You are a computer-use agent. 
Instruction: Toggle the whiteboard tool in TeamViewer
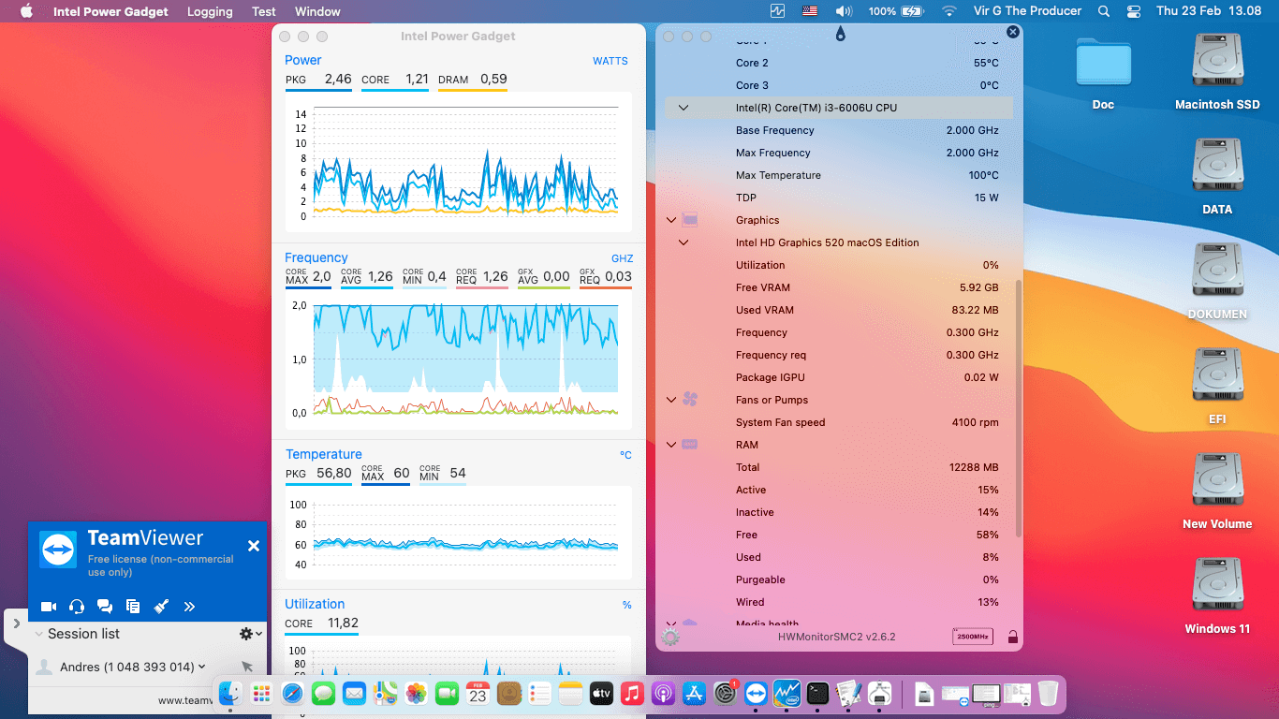pos(160,607)
